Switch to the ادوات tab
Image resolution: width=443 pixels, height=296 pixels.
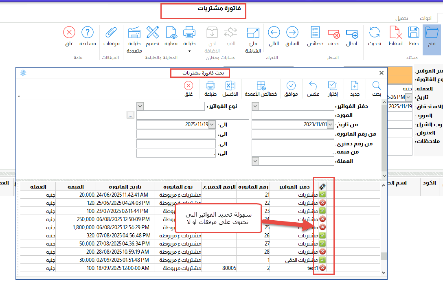click(x=426, y=18)
